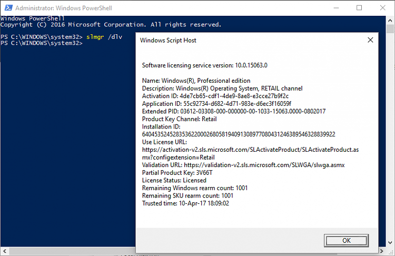This screenshot has height=256, width=395.
Task: Click the Extended PID line
Action: coord(233,111)
